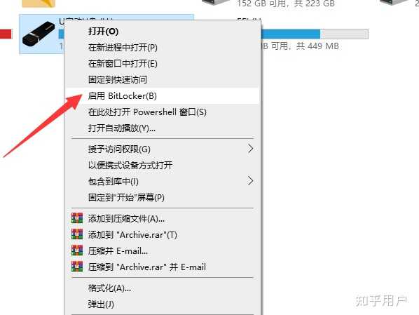This screenshot has height=315, width=419.
Task: Click the 449 MB drive usage bar
Action: pyautogui.click(x=315, y=34)
